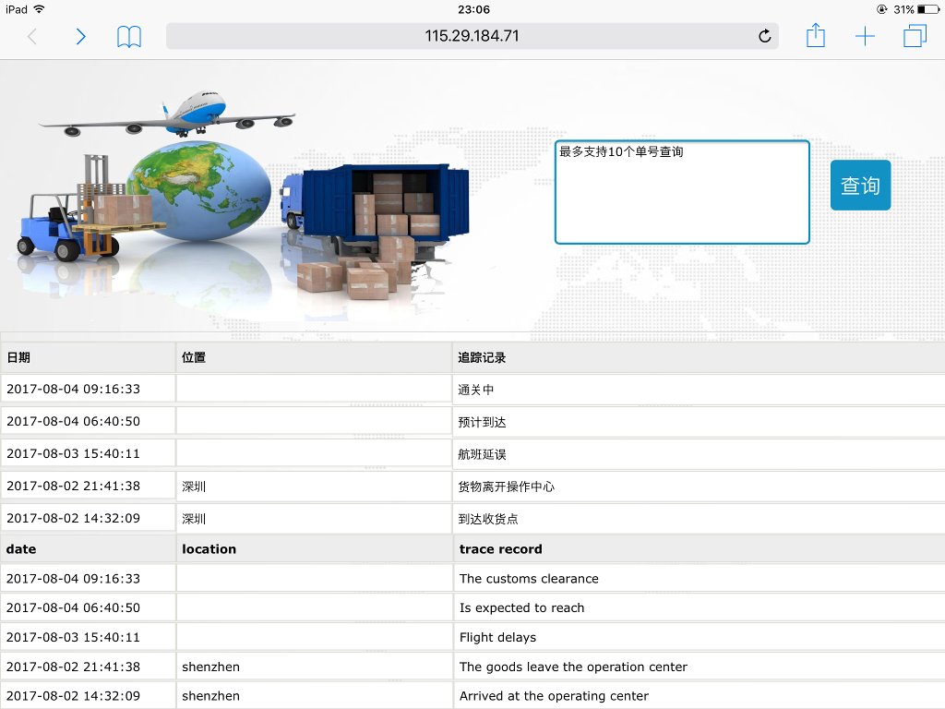Select The goods leave the operation center
The image size is (945, 709).
click(573, 667)
